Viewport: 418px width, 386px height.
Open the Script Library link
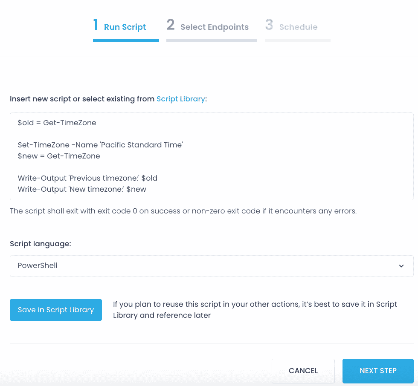click(180, 99)
